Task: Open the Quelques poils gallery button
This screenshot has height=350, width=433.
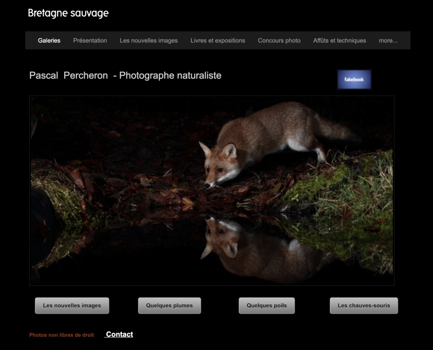Action: click(267, 306)
